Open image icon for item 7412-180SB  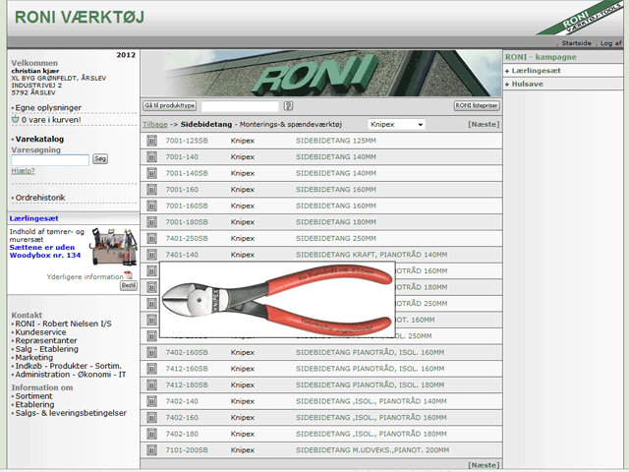(x=151, y=384)
